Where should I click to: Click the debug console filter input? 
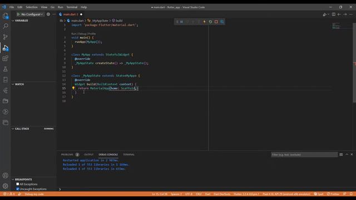304,154
